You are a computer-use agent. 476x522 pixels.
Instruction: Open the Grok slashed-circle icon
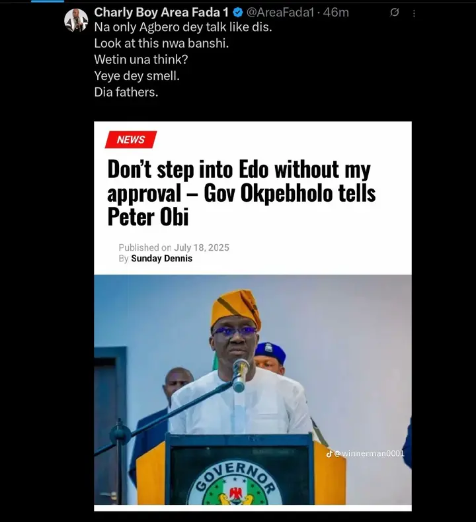tap(395, 13)
